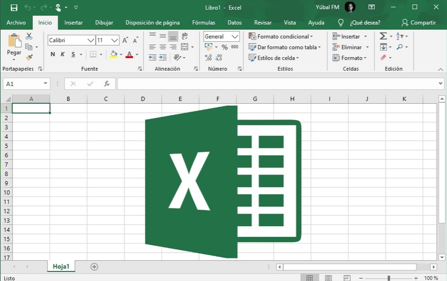Click the Clear eraser icon in Edición
The width and height of the screenshot is (447, 281).
tap(383, 58)
